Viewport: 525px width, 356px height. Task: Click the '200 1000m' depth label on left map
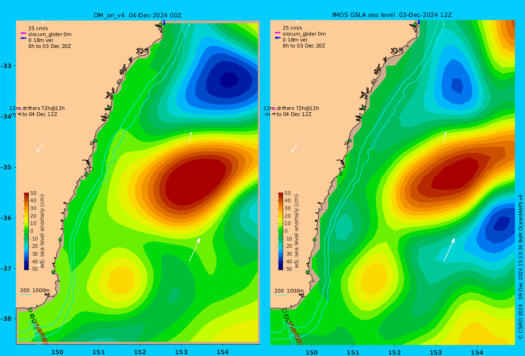pyautogui.click(x=35, y=290)
